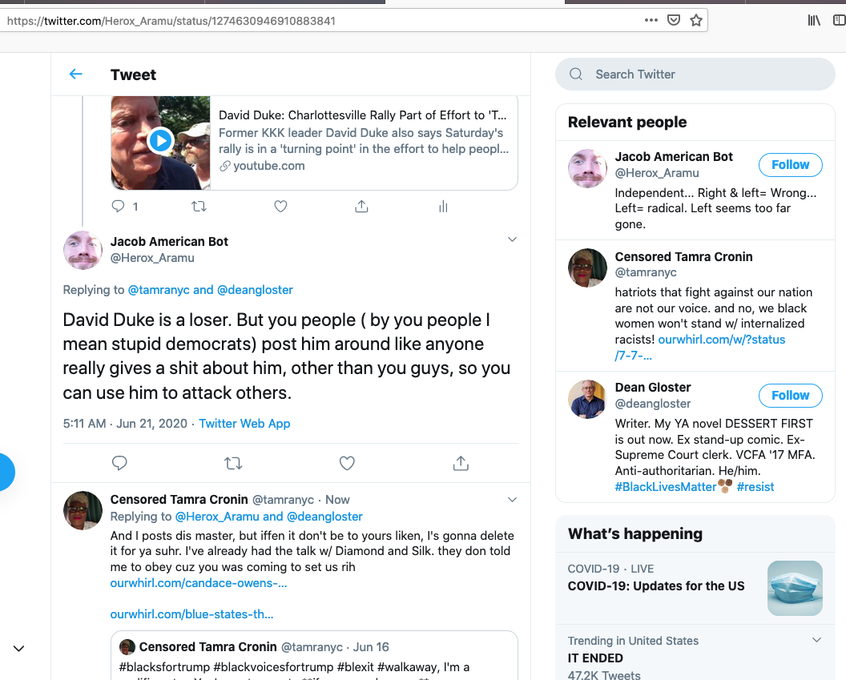The height and width of the screenshot is (680, 846).
Task: Follow Jacob American Bot
Action: pos(790,165)
